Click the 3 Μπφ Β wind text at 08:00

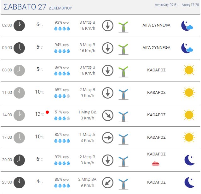(x=87, y=67)
